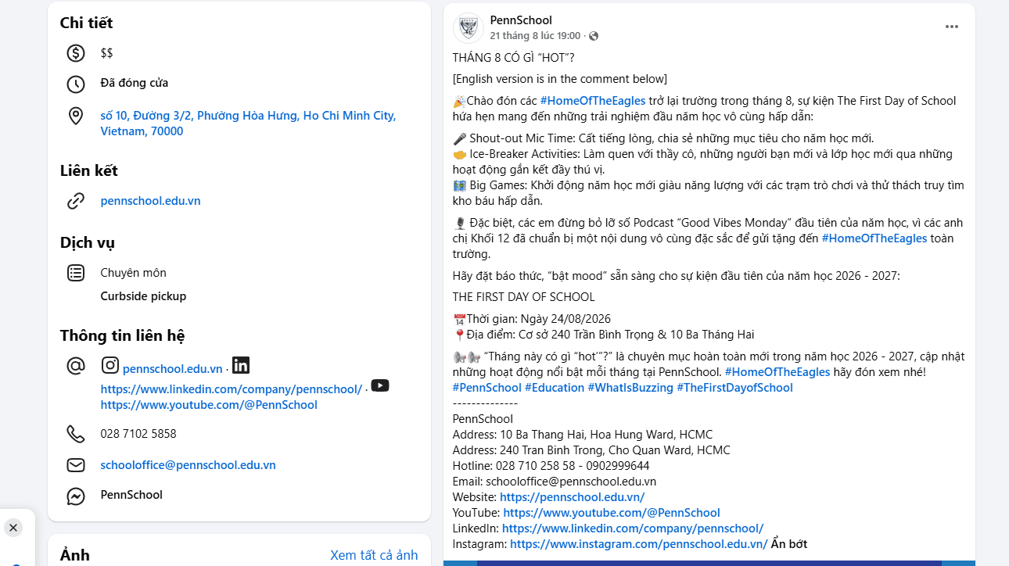Open the YouTube icon in contact info
This screenshot has width=1009, height=566.
tap(380, 385)
